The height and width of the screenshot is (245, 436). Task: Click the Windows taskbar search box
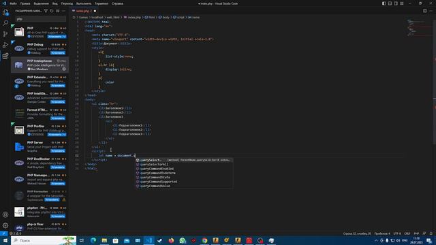(44, 240)
